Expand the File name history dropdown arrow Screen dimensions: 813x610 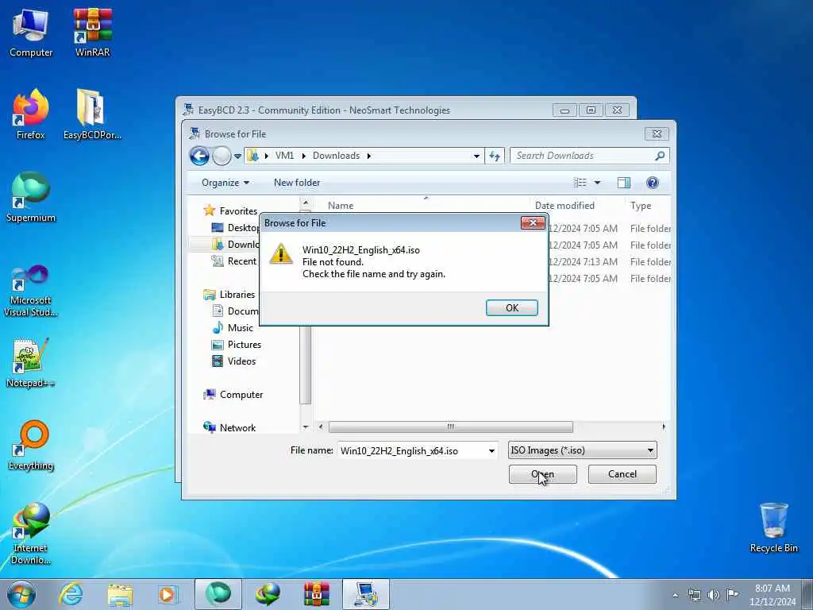coord(491,451)
